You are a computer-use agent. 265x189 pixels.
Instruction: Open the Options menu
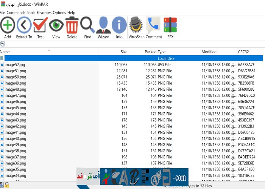(x=59, y=12)
